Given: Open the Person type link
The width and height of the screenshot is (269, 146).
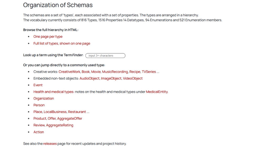Looking at the screenshot, I should pyautogui.click(x=39, y=105).
